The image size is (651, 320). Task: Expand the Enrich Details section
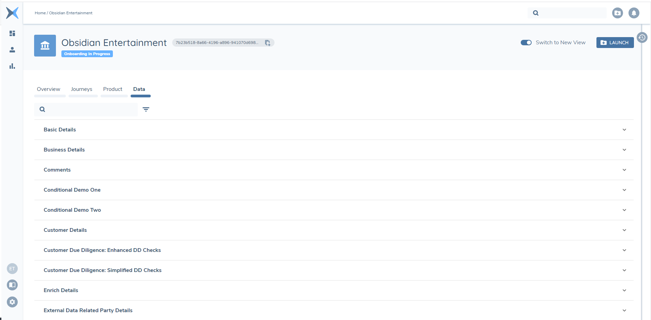click(624, 290)
